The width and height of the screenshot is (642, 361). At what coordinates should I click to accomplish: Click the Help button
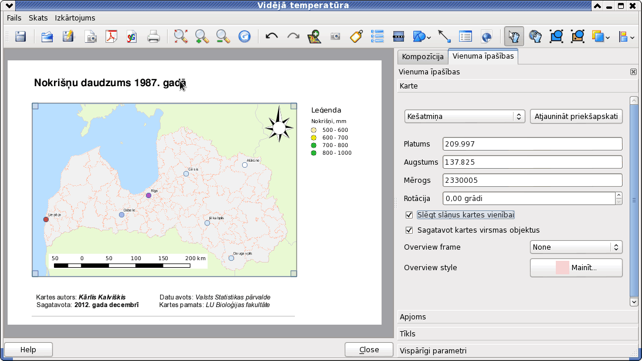tap(28, 349)
